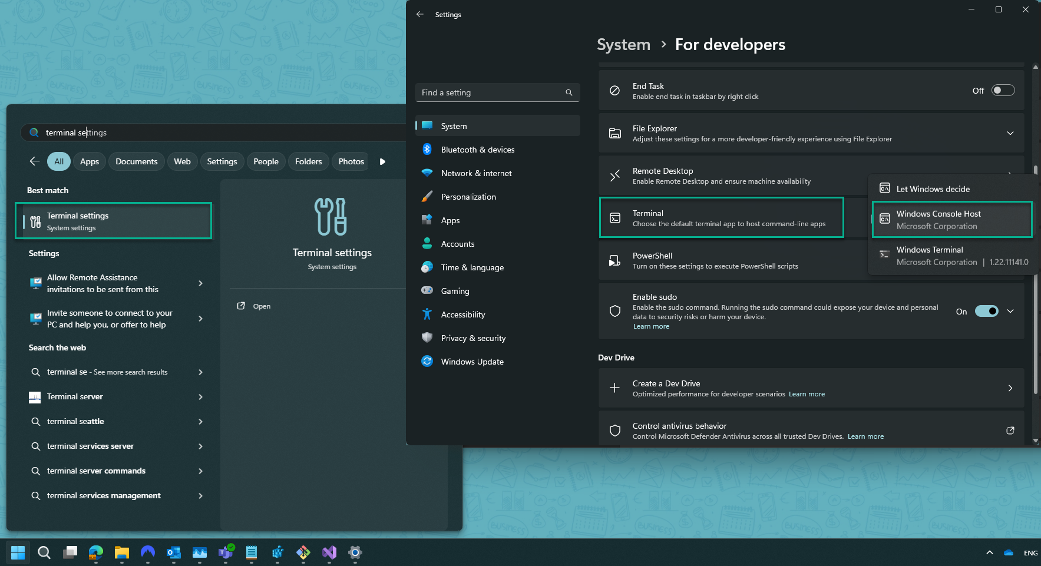Screen dimensions: 1041x566
Task: Open Invite someone to connect result
Action: (x=113, y=319)
